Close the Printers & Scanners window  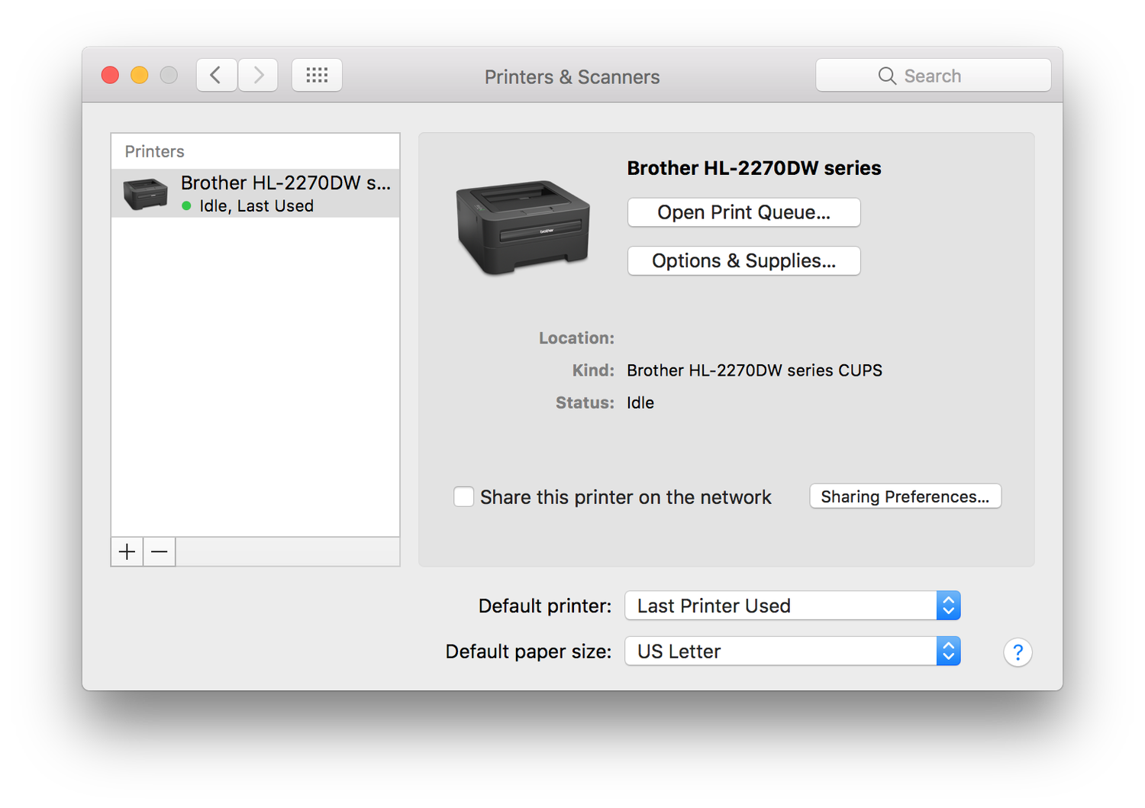(110, 75)
